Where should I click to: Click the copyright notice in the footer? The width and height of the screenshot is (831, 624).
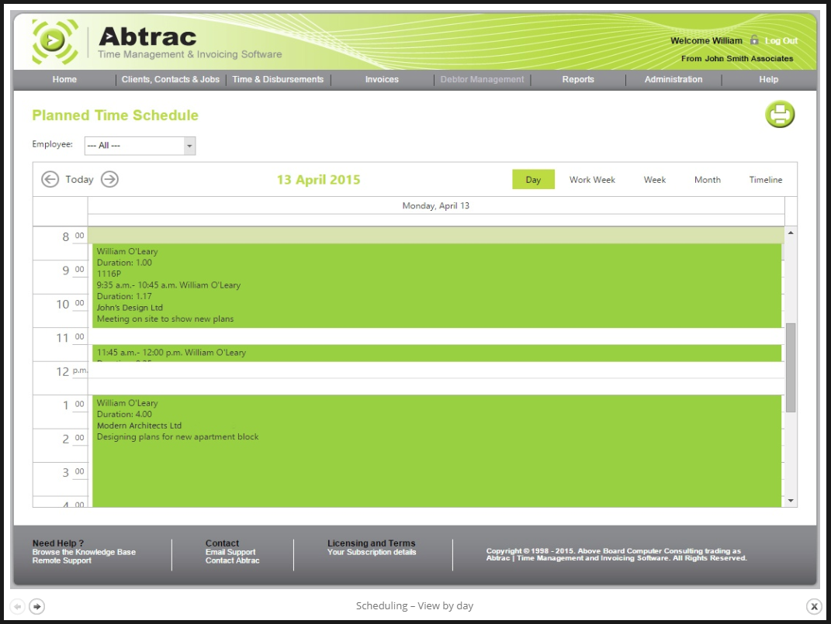[616, 555]
